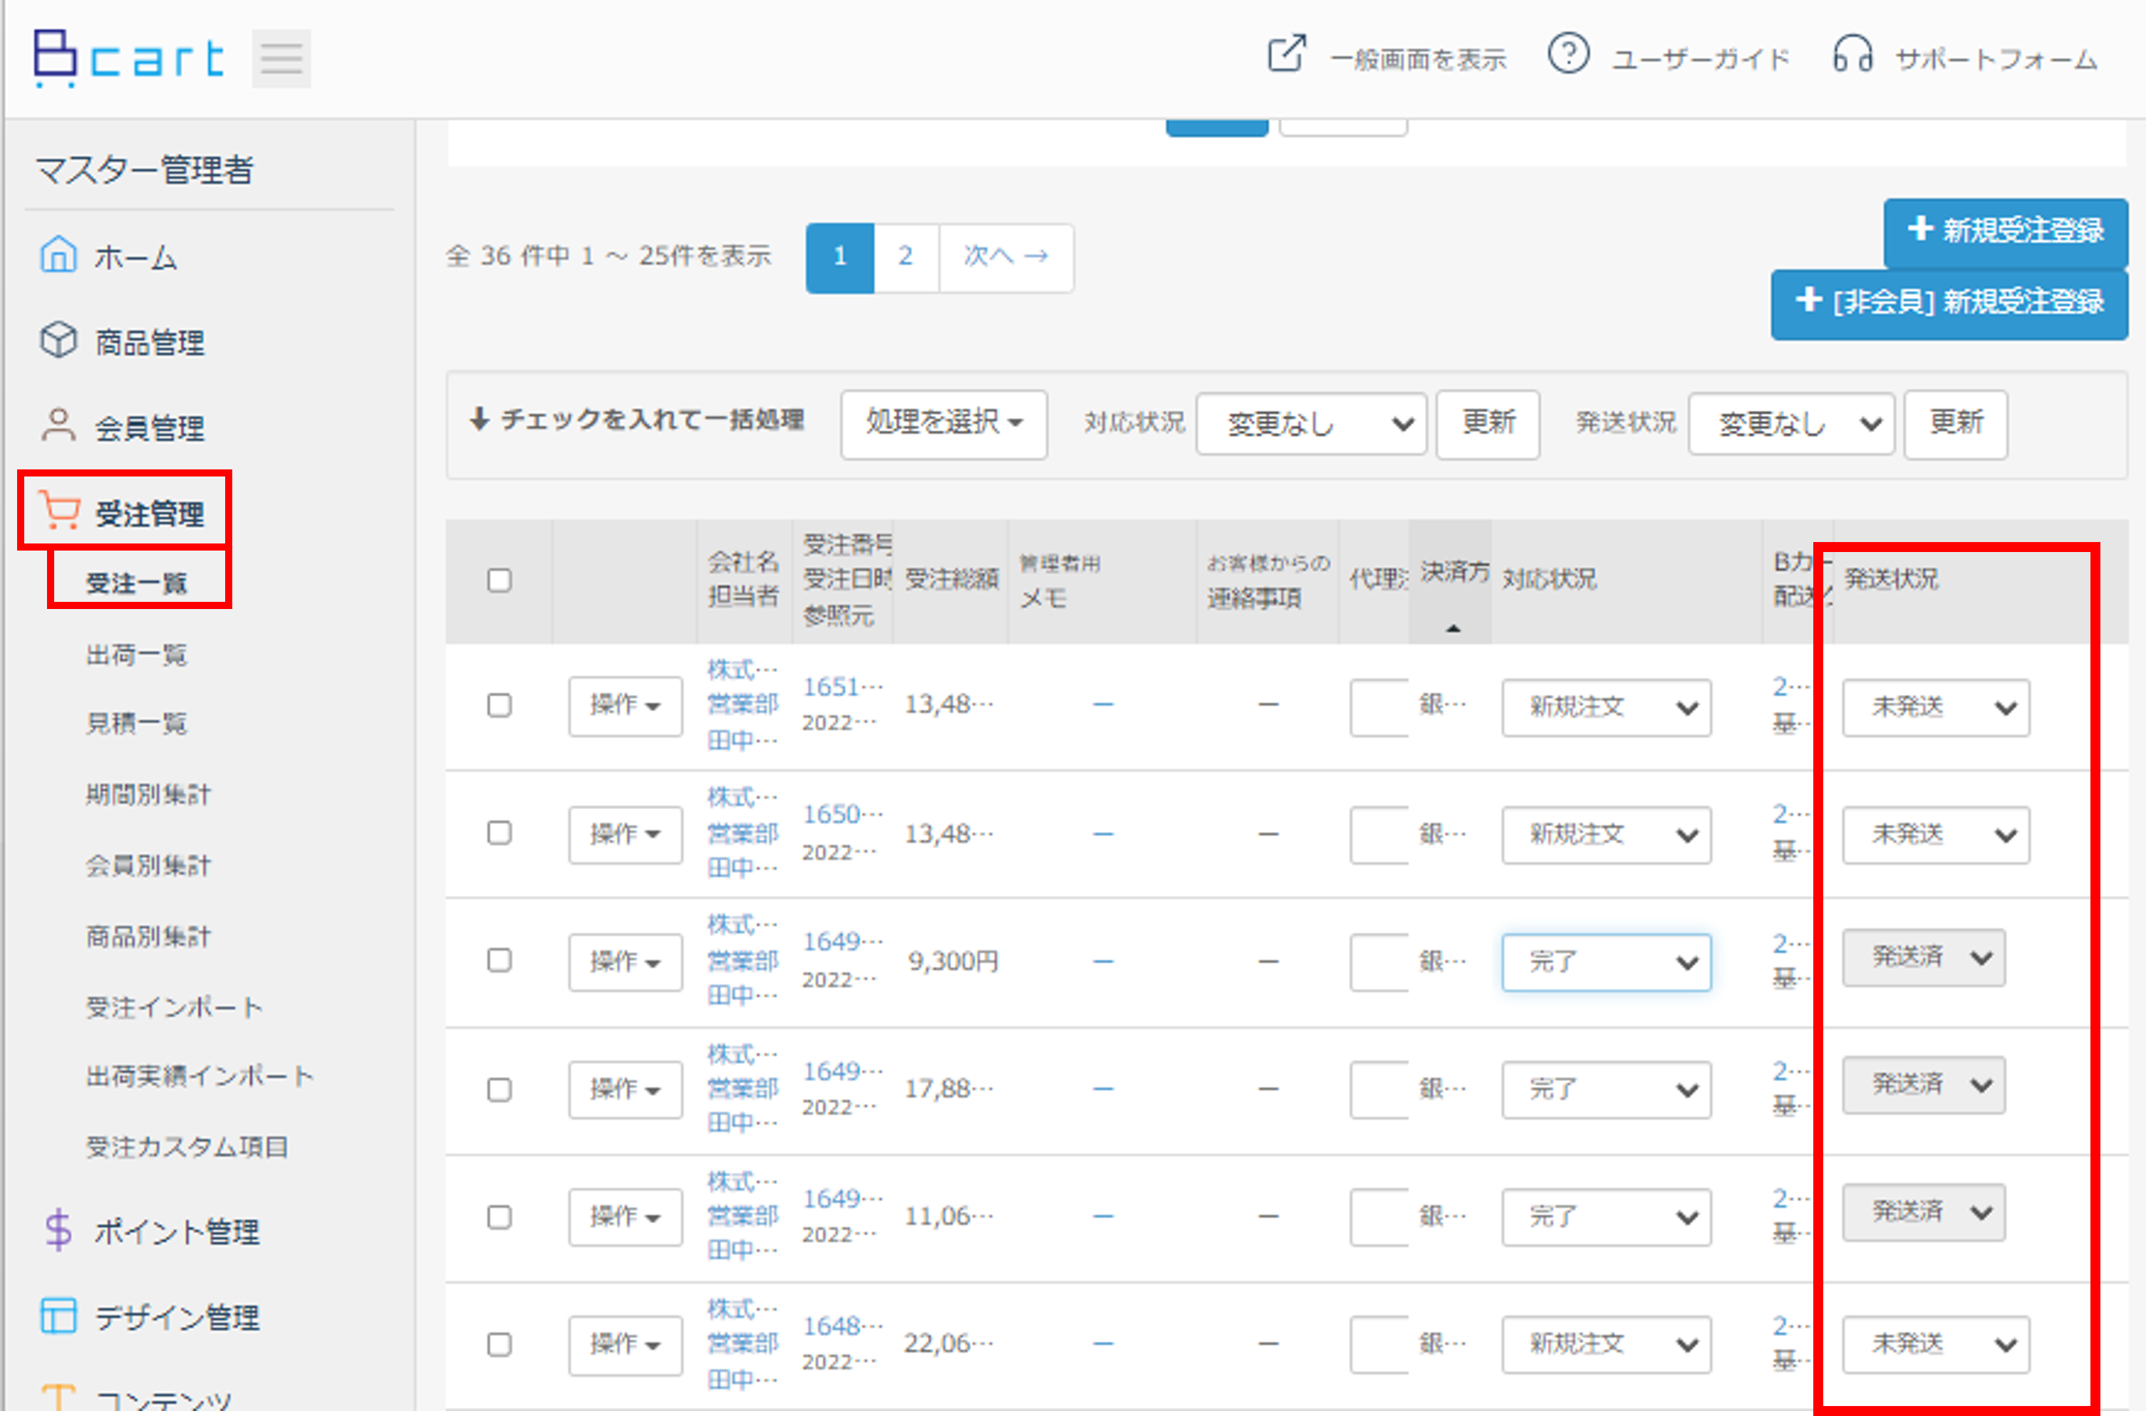Open 発送済 dropdown for the 17,88… order
Screen dimensions: 2146x1416
pyautogui.click(x=1924, y=1085)
